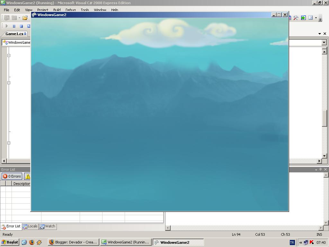The image size is (329, 247).
Task: Open the Other Windows dropdown arrow
Action: [316, 18]
